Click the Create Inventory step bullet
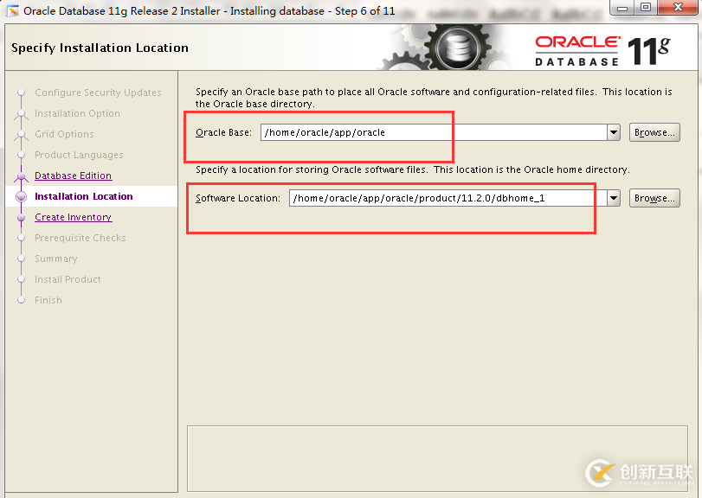Image resolution: width=702 pixels, height=498 pixels. click(x=21, y=217)
